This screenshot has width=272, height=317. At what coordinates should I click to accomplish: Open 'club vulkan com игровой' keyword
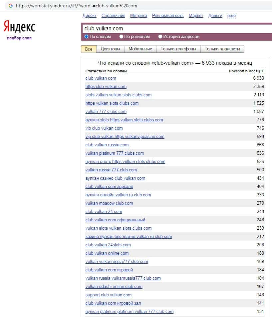[x=109, y=270]
